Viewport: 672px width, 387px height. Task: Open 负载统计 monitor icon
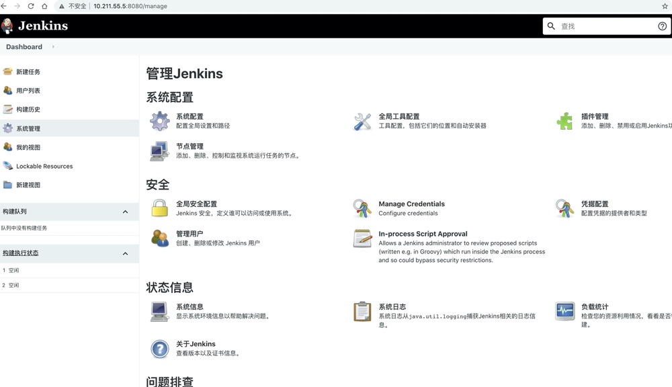click(564, 311)
